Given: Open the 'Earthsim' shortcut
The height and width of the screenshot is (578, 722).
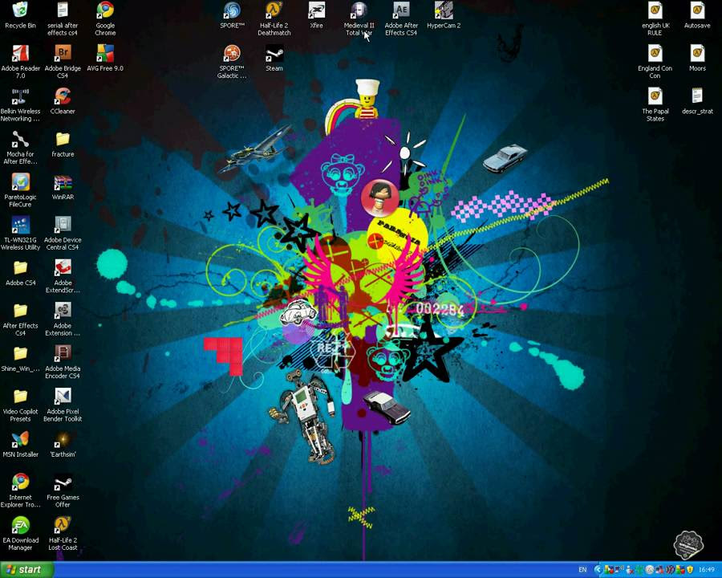Looking at the screenshot, I should point(63,439).
